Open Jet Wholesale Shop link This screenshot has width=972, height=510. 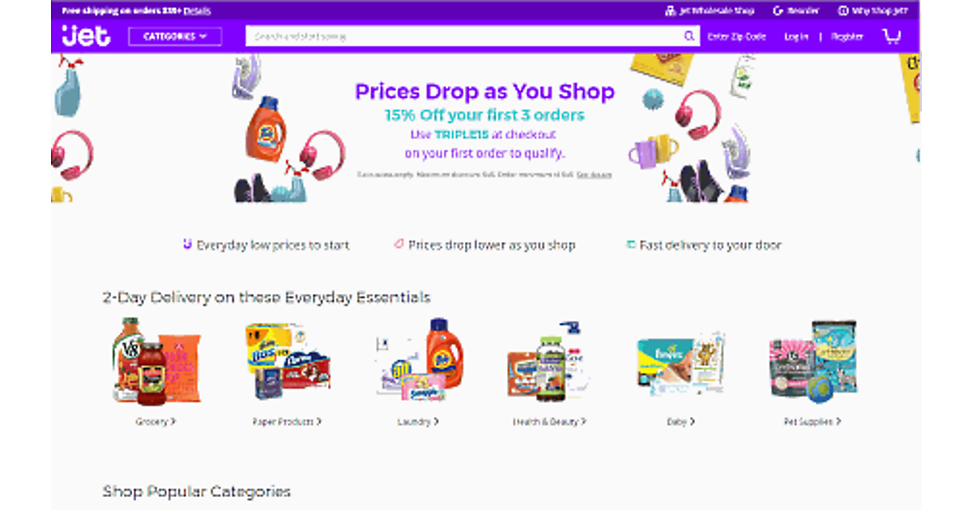pos(710,11)
